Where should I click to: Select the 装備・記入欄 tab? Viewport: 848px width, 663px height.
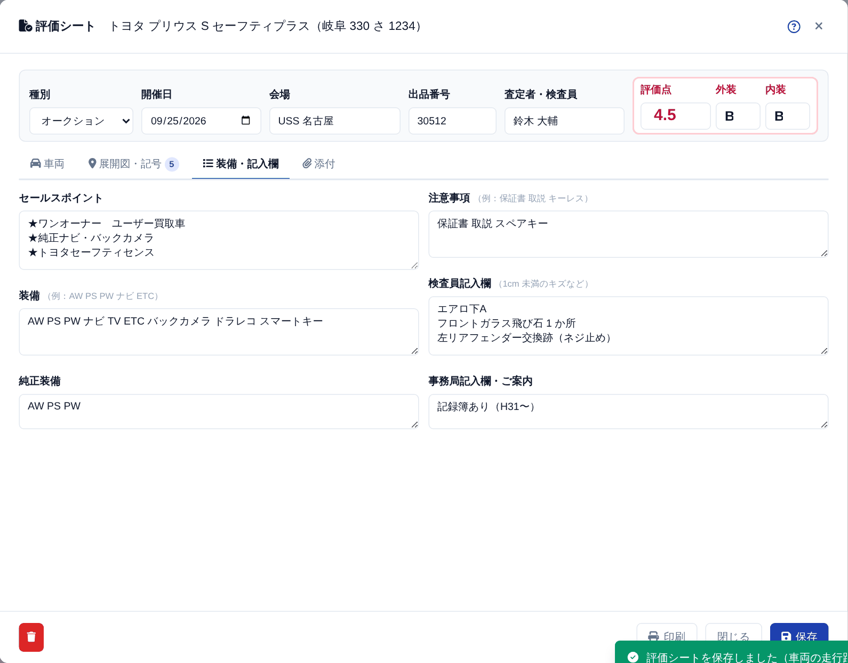(x=241, y=164)
